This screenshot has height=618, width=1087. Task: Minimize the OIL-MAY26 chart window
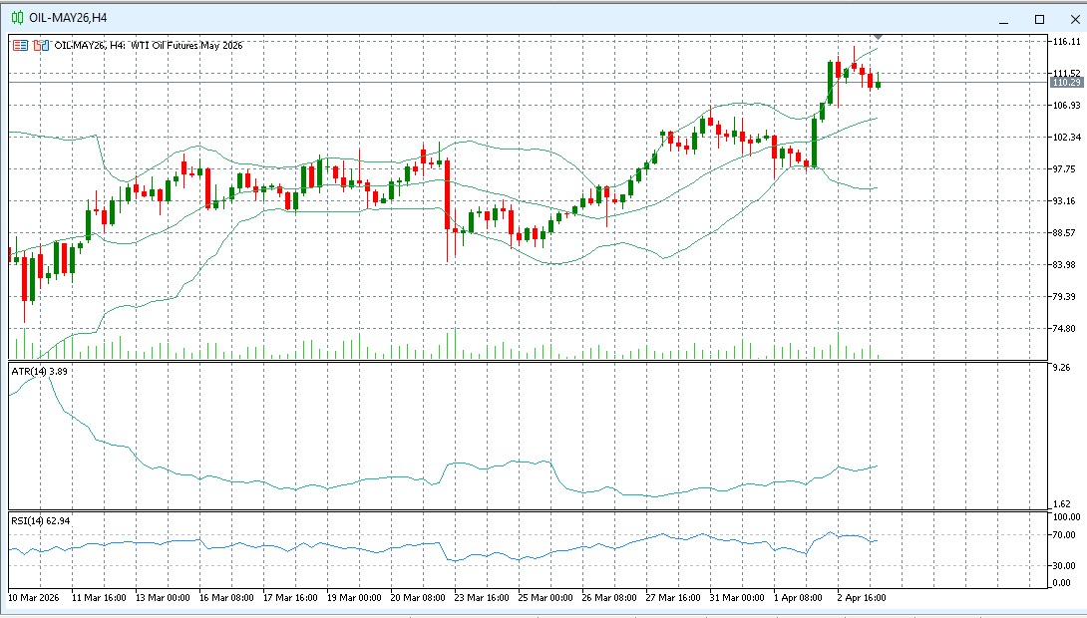click(1005, 17)
